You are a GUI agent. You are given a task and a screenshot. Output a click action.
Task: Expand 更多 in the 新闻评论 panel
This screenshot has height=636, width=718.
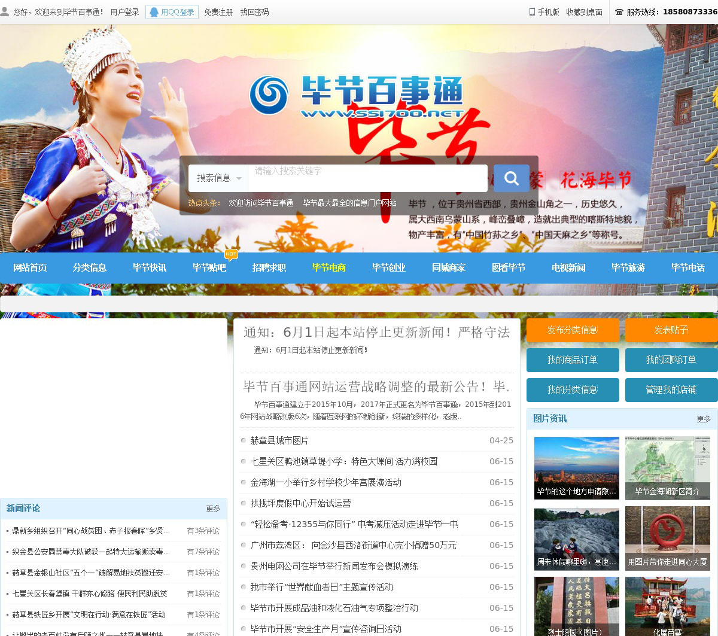(x=213, y=509)
